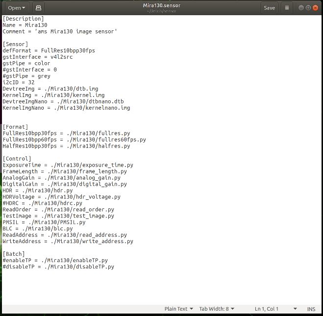The image size is (323, 316).
Task: Close the Mira130.sensor window
Action: pyautogui.click(x=315, y=8)
